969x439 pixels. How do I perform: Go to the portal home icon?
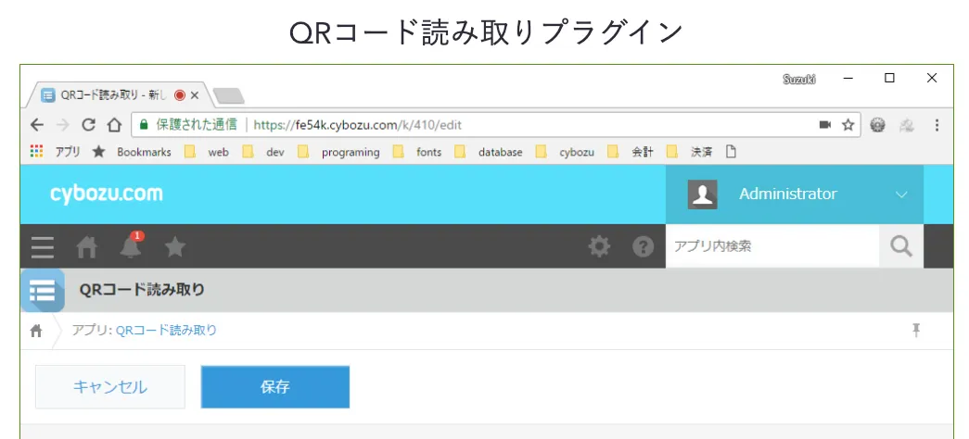(x=86, y=247)
